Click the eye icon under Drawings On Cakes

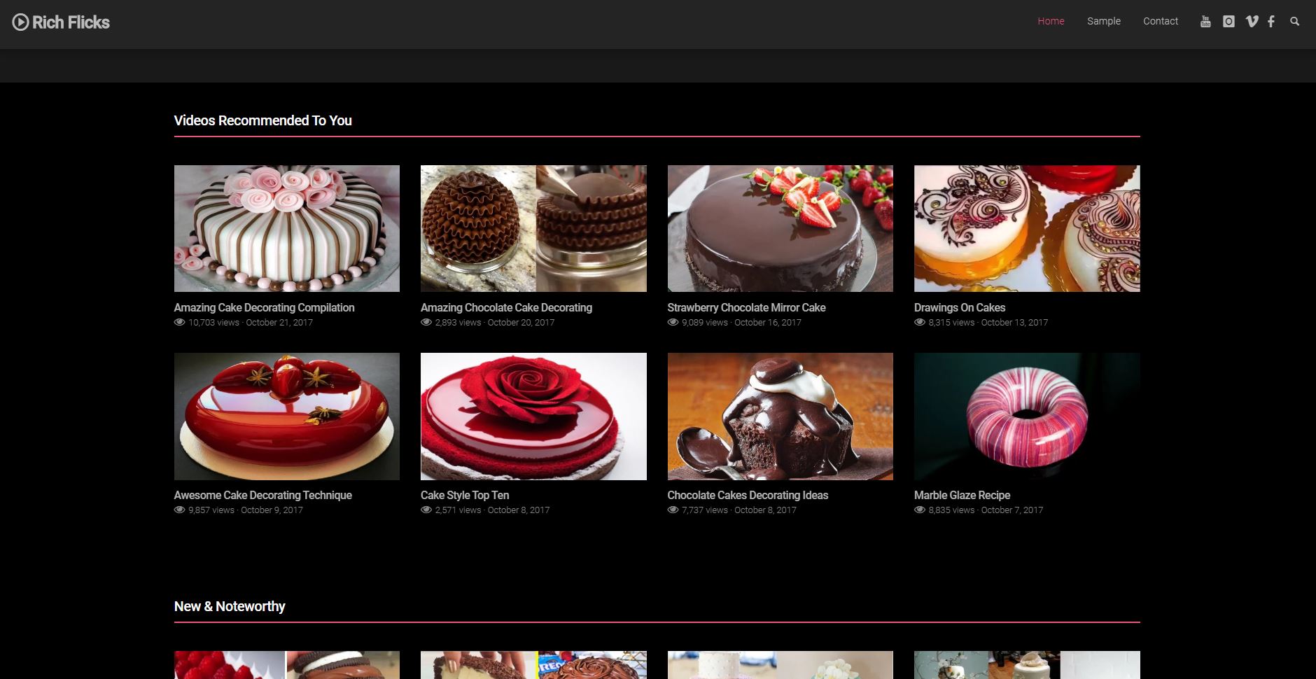tap(920, 323)
